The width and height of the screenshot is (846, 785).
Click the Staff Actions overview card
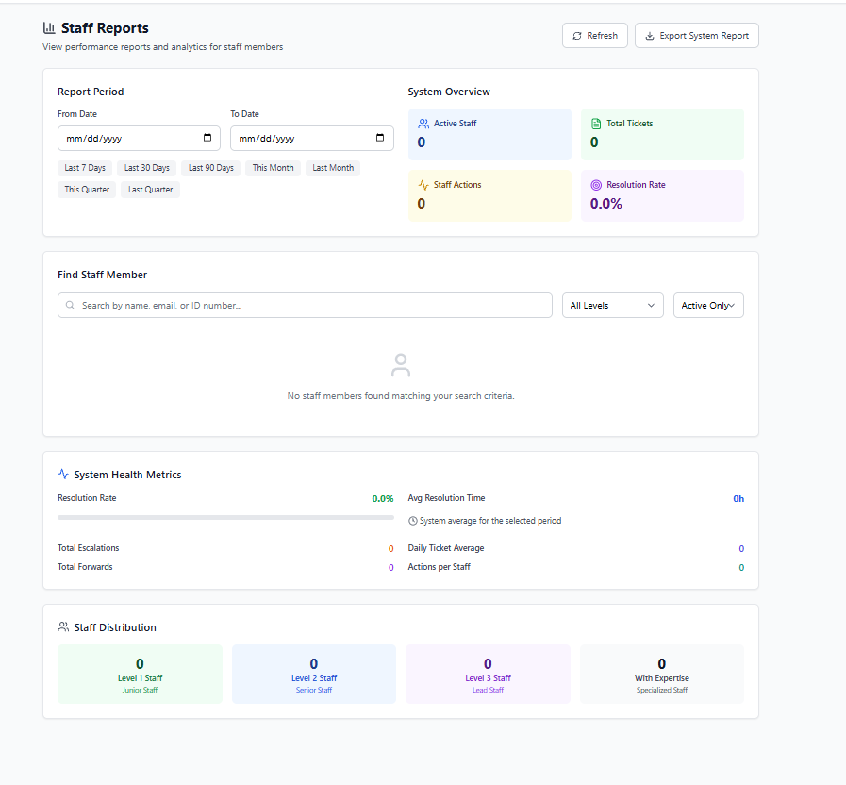pyautogui.click(x=489, y=195)
